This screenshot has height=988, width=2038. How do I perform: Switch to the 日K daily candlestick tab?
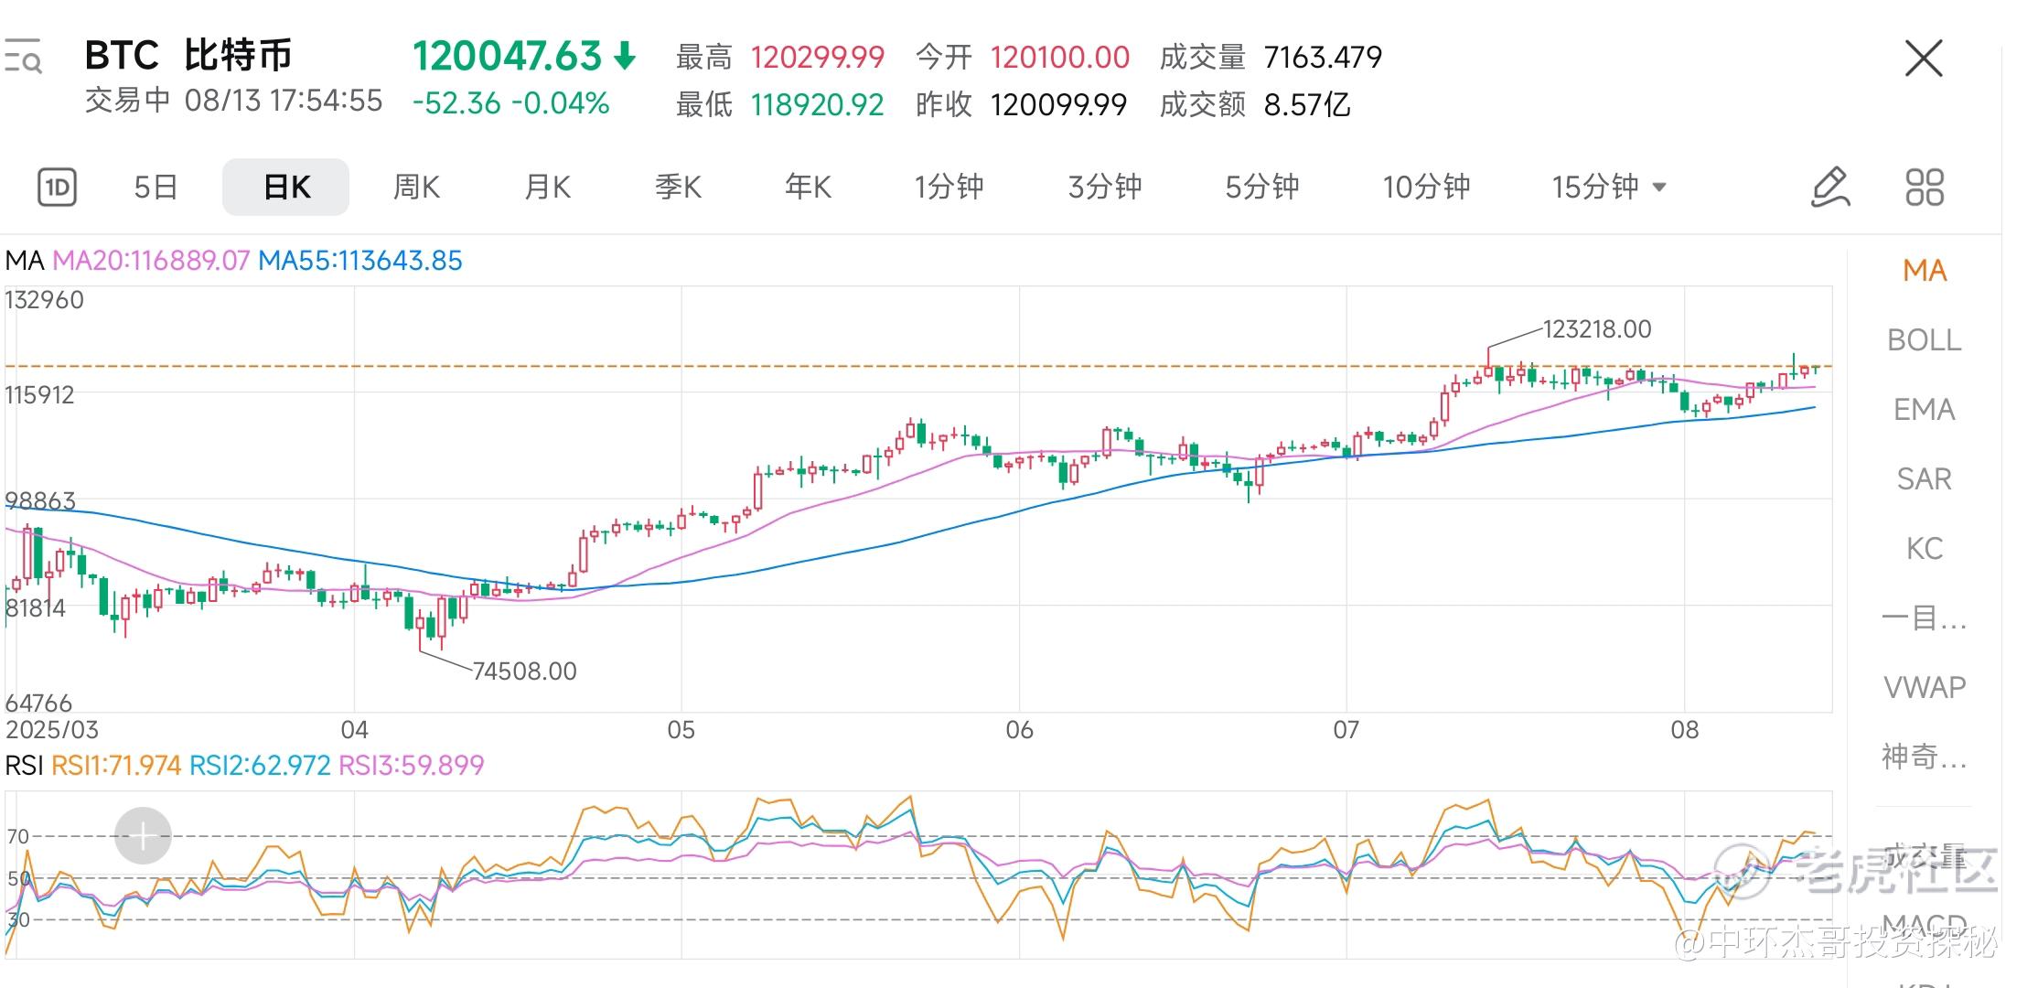point(285,188)
